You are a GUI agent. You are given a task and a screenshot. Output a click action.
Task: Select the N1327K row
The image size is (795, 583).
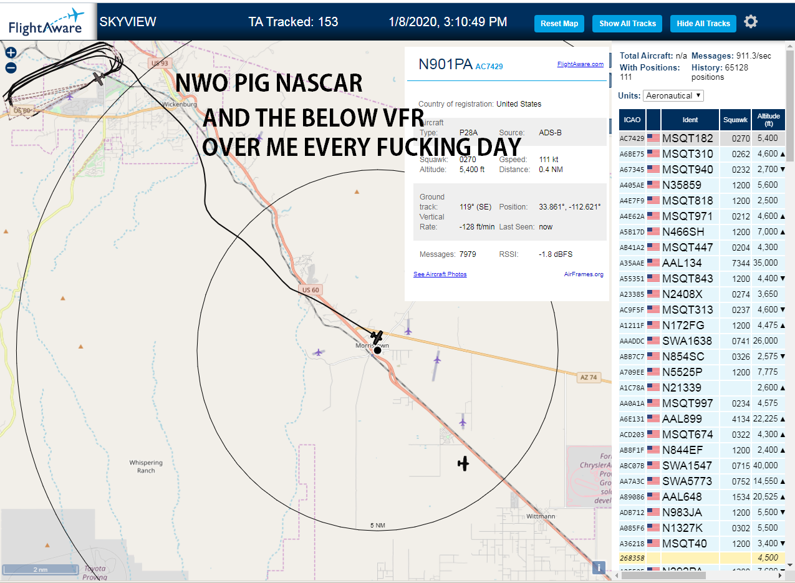pos(702,528)
